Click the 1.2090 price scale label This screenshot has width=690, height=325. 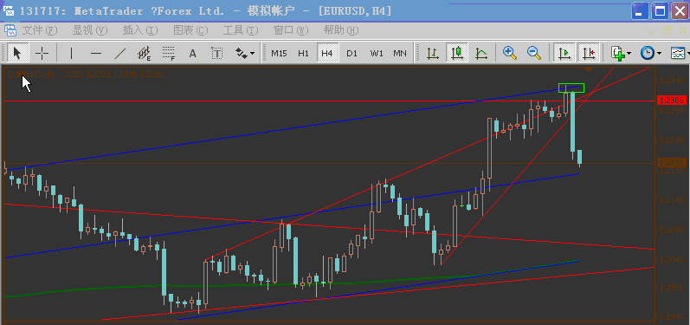click(x=672, y=230)
